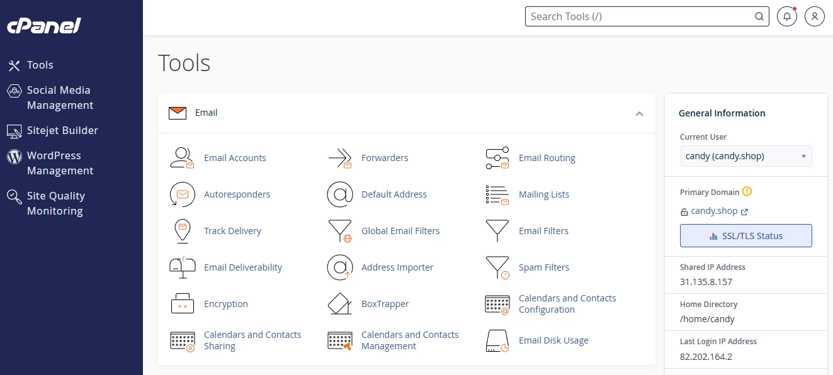This screenshot has height=375, width=833.
Task: Click the Autoresponders icon
Action: [182, 194]
